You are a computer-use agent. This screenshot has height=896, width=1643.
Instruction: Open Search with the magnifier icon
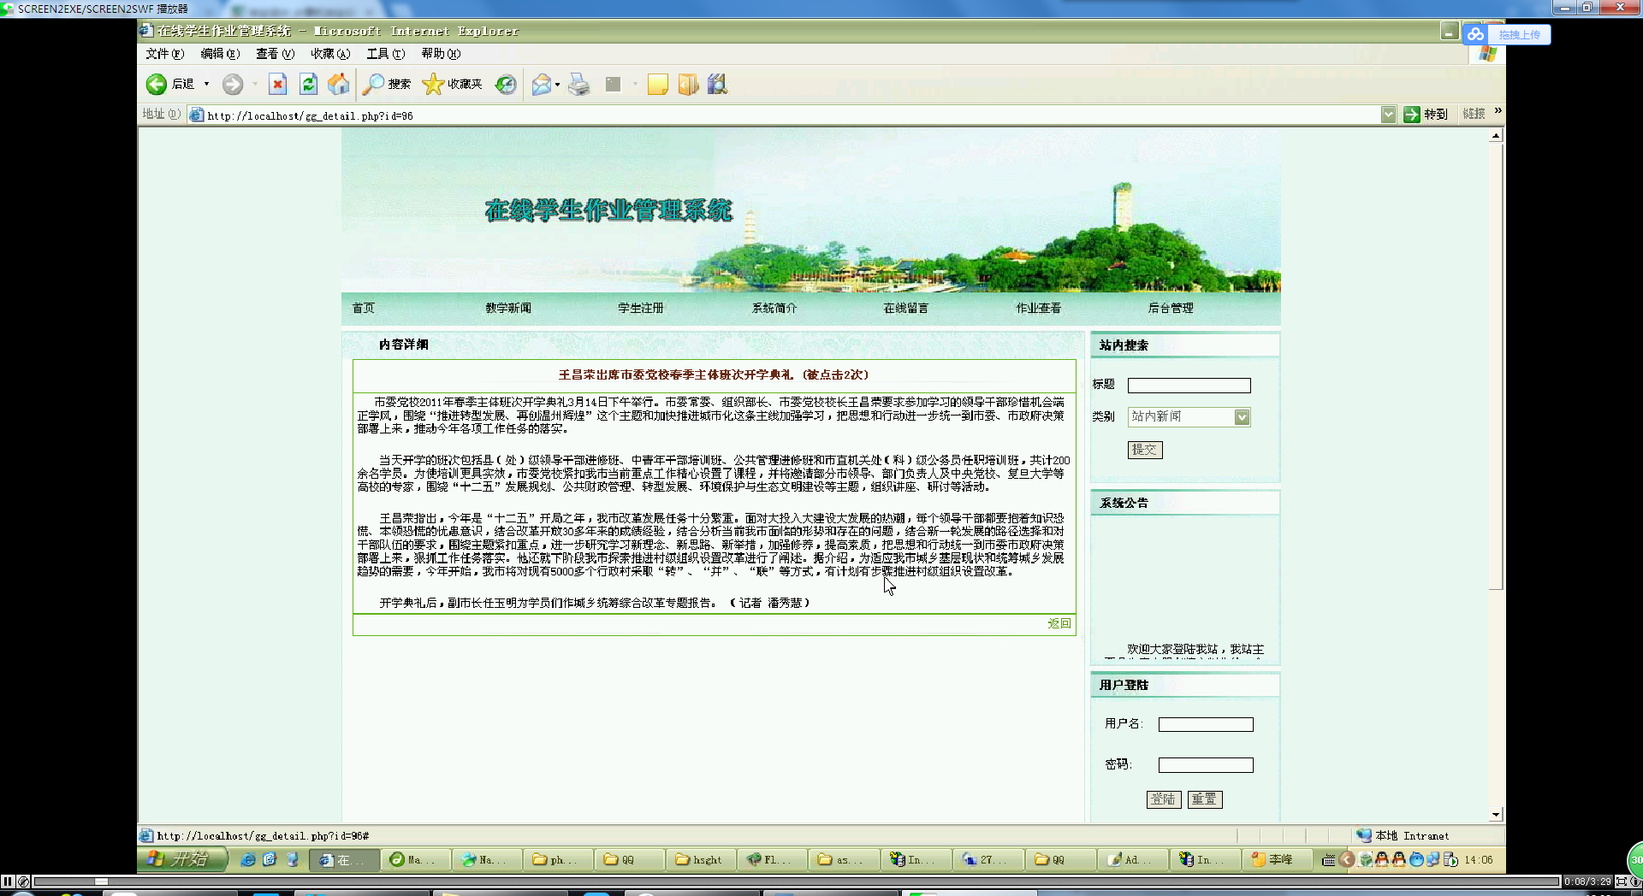pyautogui.click(x=386, y=84)
